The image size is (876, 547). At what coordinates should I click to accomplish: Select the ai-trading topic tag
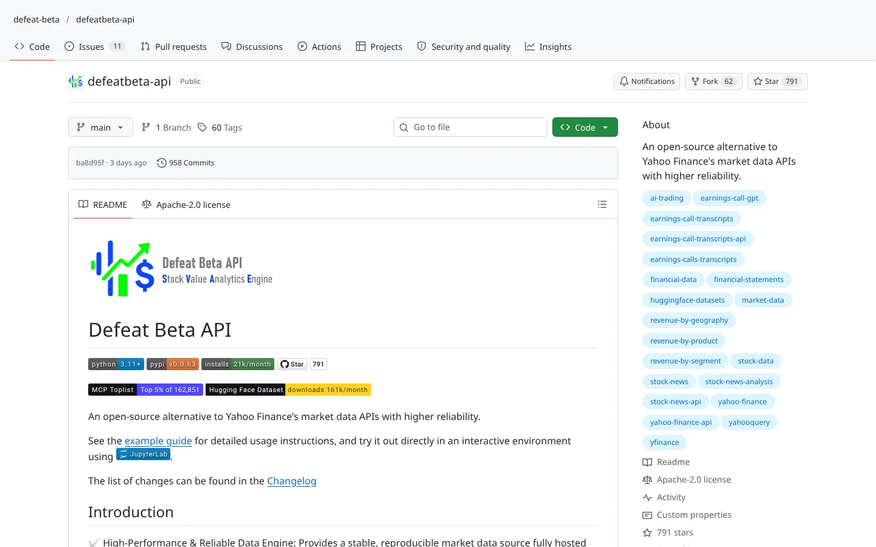coord(667,198)
